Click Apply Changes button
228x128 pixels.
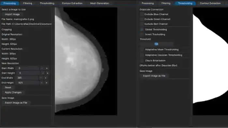[x=13, y=93]
